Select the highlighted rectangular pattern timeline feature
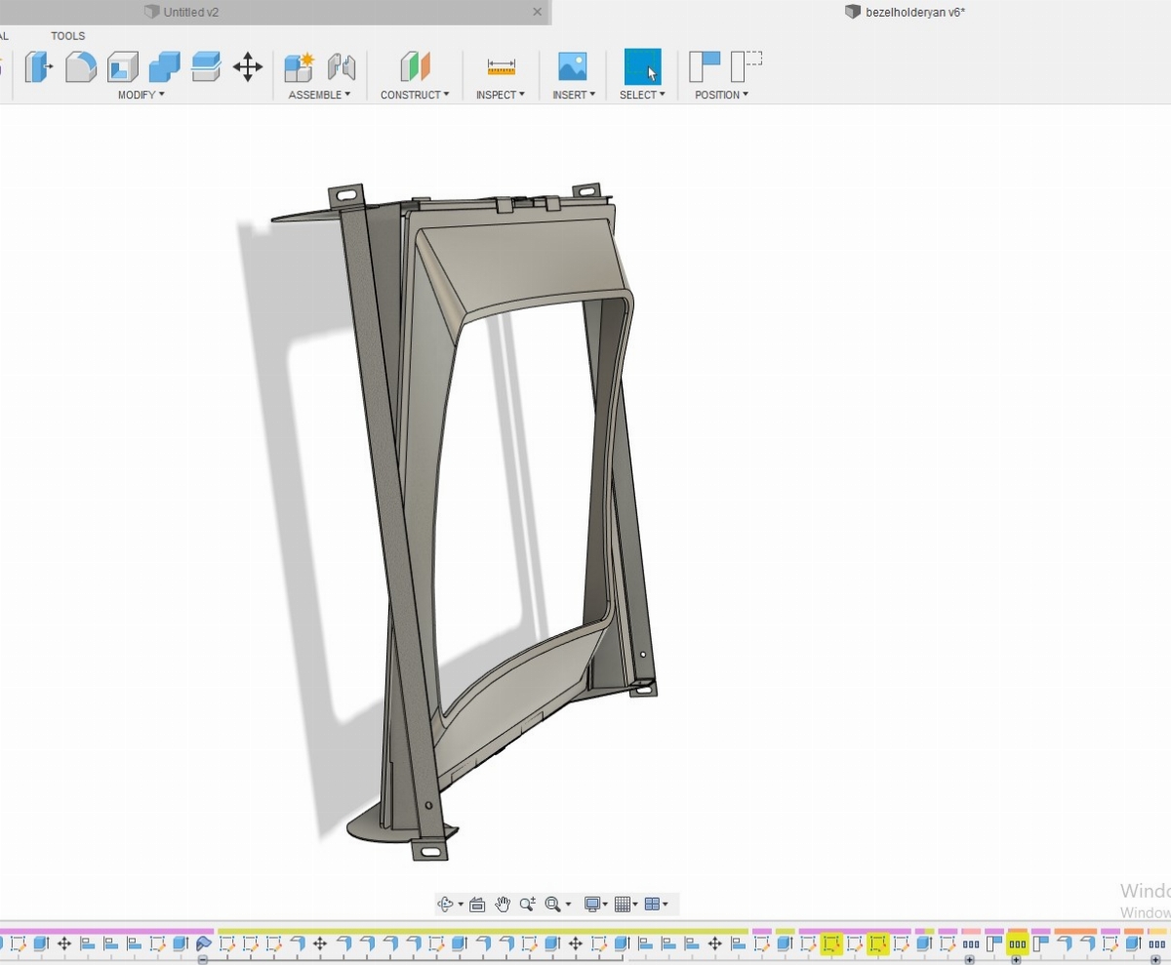 tap(1018, 944)
